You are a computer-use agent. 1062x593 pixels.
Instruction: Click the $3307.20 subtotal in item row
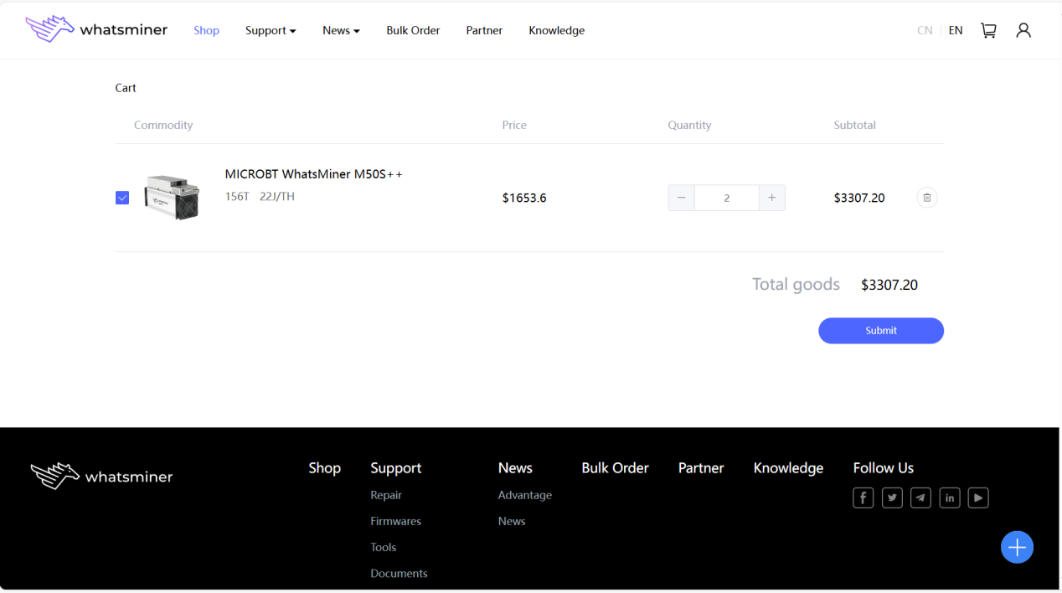tap(859, 198)
